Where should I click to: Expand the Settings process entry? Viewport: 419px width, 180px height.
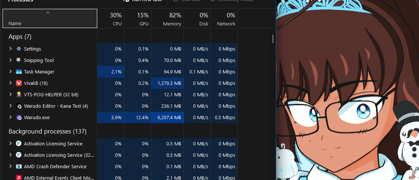tap(10, 49)
